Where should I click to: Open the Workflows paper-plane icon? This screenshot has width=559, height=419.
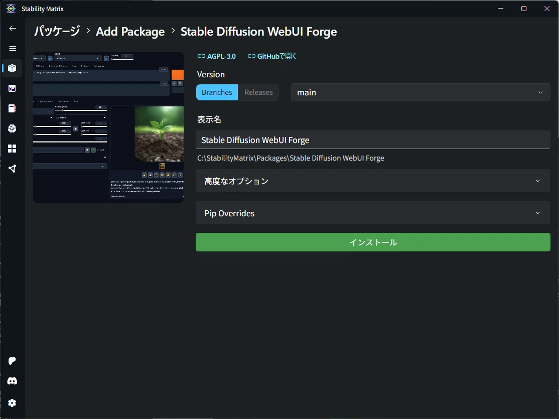pyautogui.click(x=12, y=169)
